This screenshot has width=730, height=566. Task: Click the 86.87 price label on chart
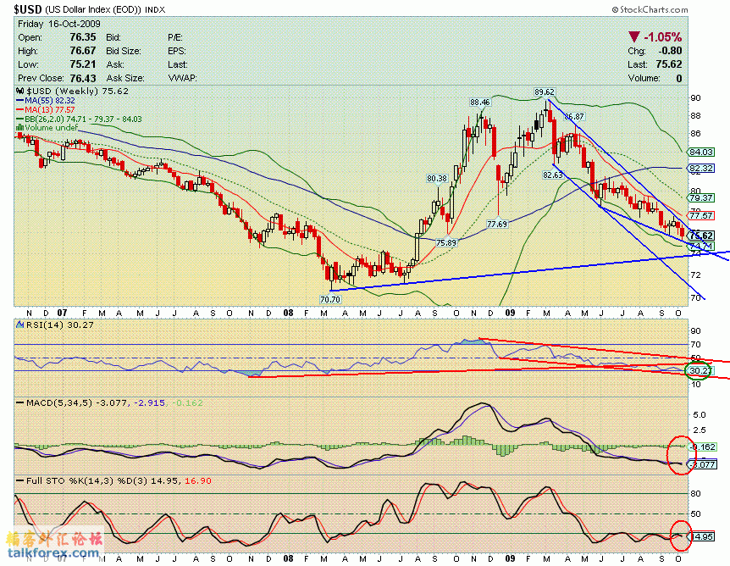click(x=573, y=116)
